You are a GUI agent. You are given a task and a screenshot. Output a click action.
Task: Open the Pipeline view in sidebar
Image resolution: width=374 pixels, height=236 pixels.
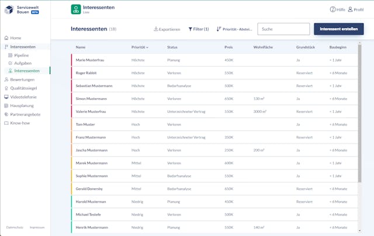(22, 55)
